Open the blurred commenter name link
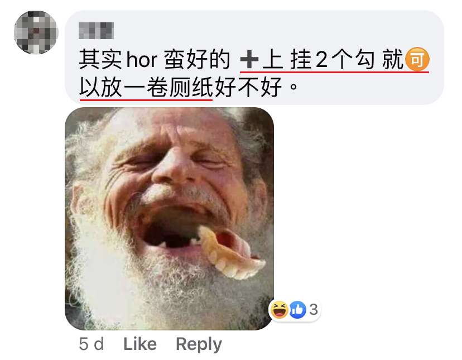Viewport: 462px width, 360px height. [96, 31]
